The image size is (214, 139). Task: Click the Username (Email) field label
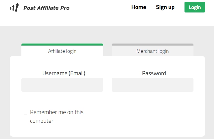tap(64, 73)
